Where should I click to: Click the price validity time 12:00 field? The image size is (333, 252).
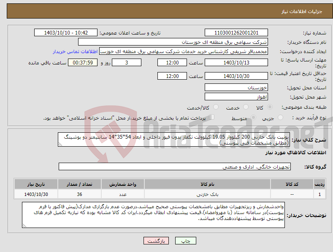[172, 76]
